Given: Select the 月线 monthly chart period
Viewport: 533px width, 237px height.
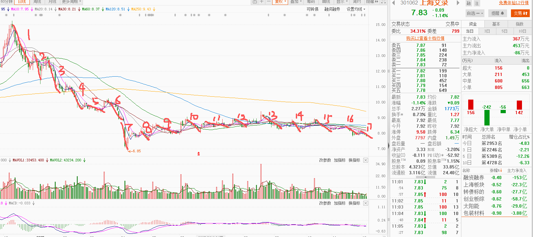Looking at the screenshot, I should [x=52, y=2].
